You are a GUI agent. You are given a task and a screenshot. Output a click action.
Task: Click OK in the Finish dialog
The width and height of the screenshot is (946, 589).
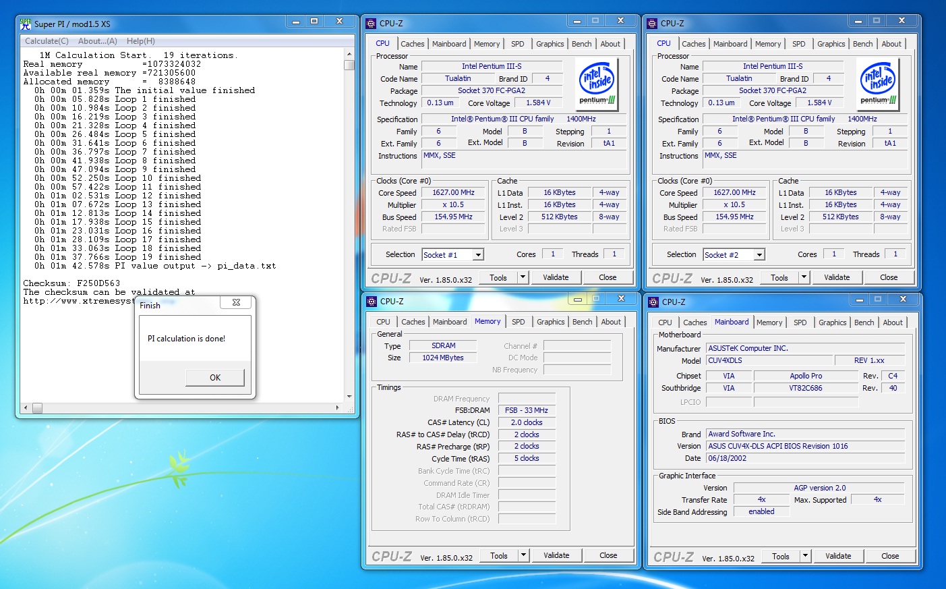coord(215,377)
